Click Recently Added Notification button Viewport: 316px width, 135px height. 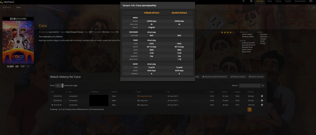(x=215, y=77)
